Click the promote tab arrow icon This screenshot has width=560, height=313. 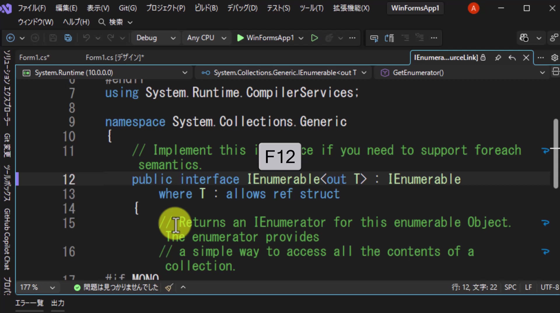click(512, 58)
